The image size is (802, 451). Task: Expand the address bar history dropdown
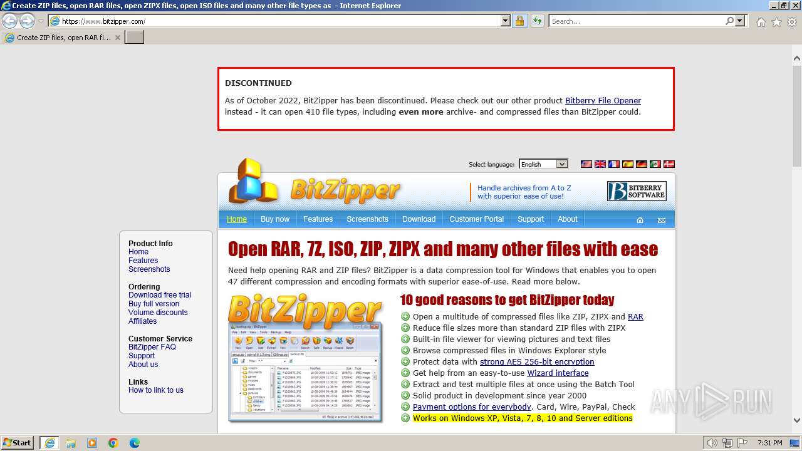[x=506, y=21]
